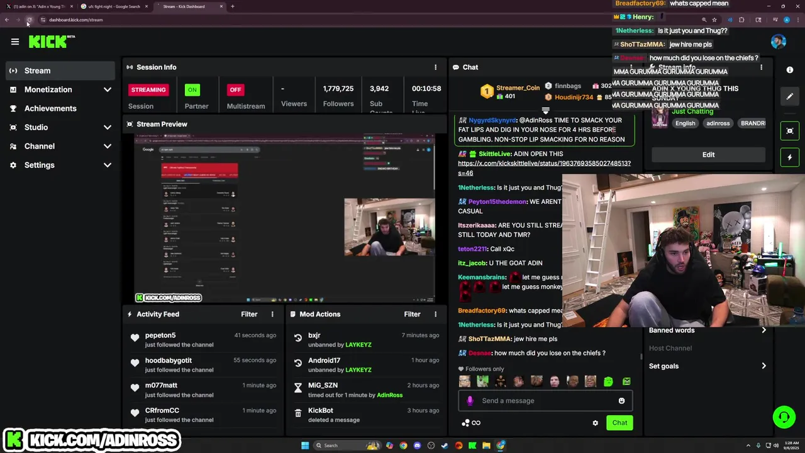Click the Streamer_Coin leaderboard entry
The height and width of the screenshot is (453, 805).
click(510, 92)
